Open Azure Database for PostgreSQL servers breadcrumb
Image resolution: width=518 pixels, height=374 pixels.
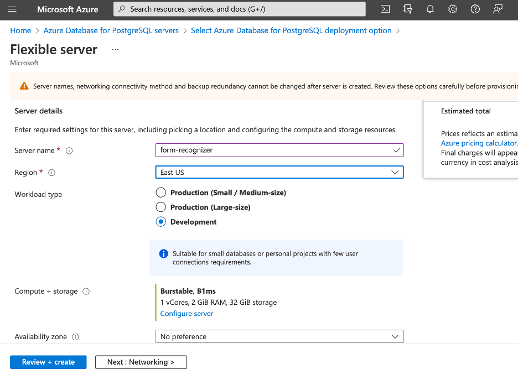[x=111, y=31]
